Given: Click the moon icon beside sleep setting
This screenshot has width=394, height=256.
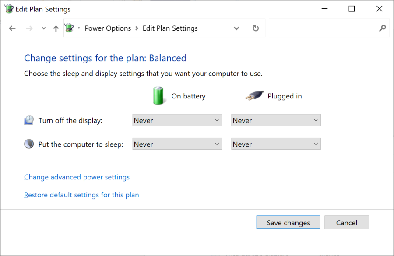Looking at the screenshot, I should tap(28, 143).
